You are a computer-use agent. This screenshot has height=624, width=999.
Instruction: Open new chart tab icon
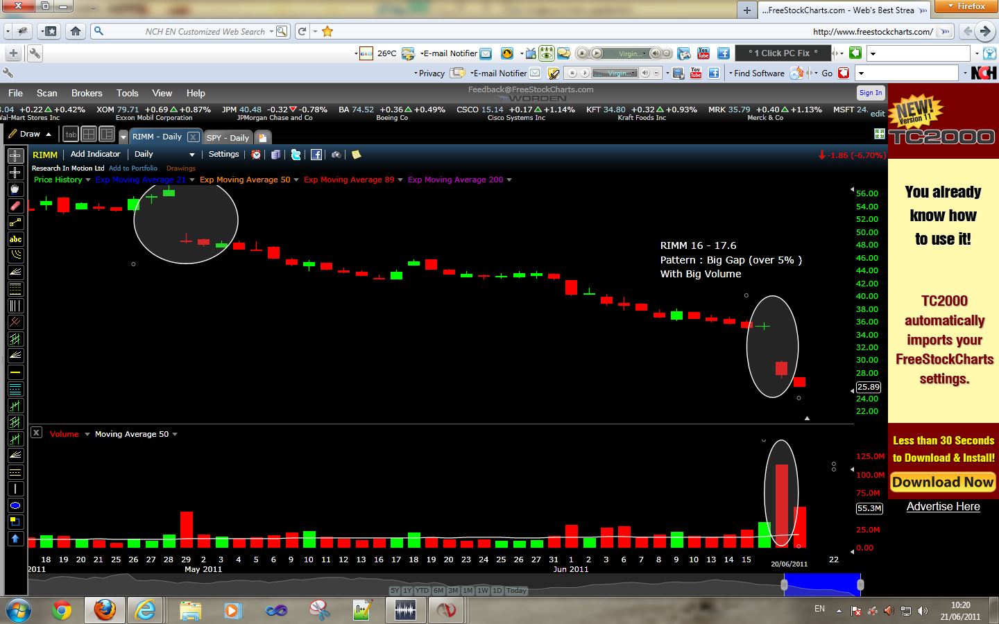(x=263, y=137)
